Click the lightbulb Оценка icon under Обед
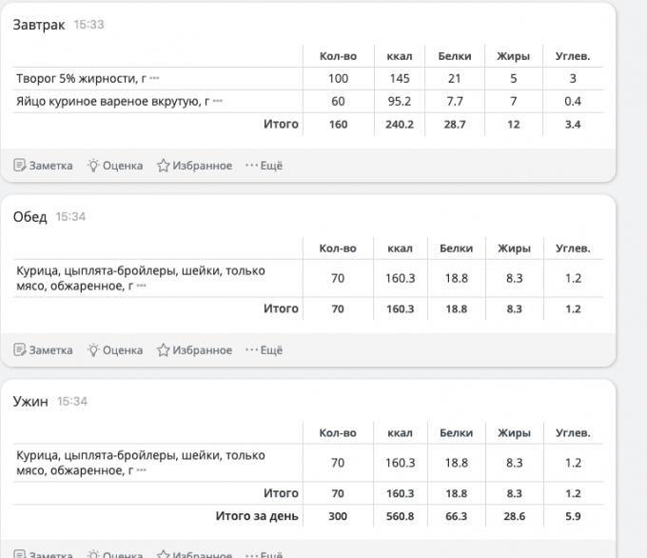Screen dimensions: 647x558 pyautogui.click(x=93, y=350)
